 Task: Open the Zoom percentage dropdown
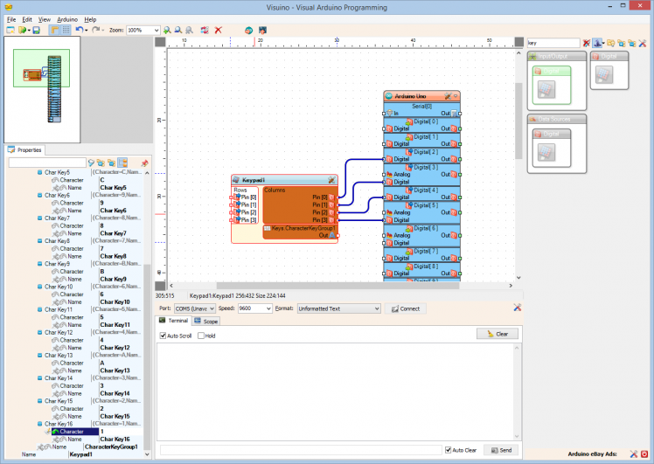(144, 30)
